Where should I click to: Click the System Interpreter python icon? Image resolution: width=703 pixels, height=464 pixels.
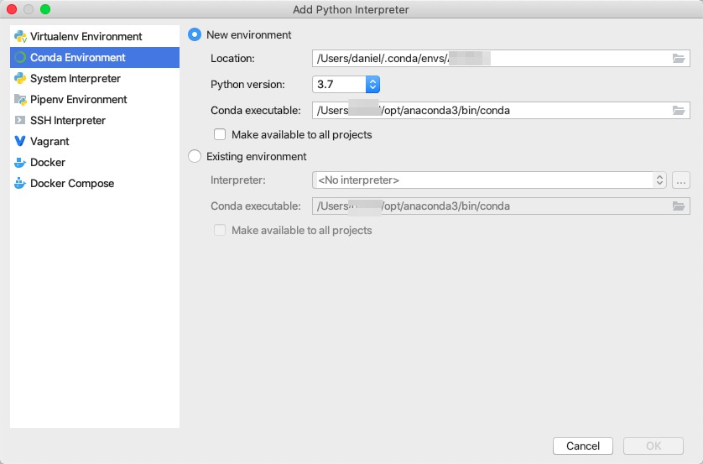(x=21, y=79)
